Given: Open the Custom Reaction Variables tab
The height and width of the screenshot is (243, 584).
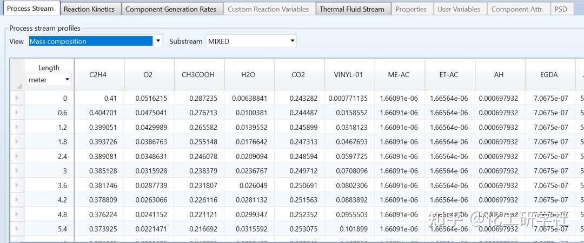Looking at the screenshot, I should (x=268, y=9).
